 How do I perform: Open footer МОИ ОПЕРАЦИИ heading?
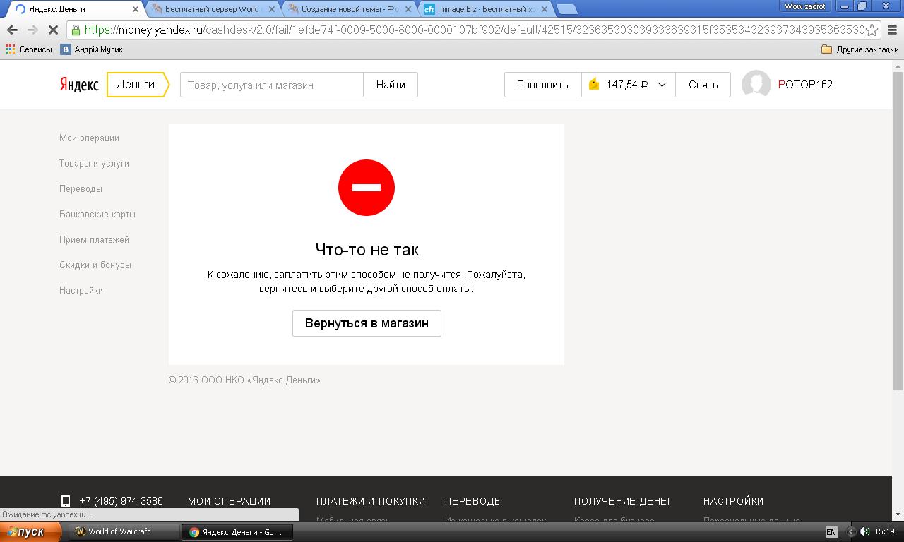point(230,501)
